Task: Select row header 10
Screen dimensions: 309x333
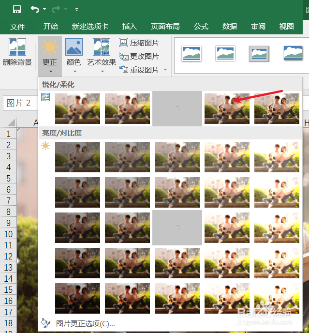Action: click(8, 234)
